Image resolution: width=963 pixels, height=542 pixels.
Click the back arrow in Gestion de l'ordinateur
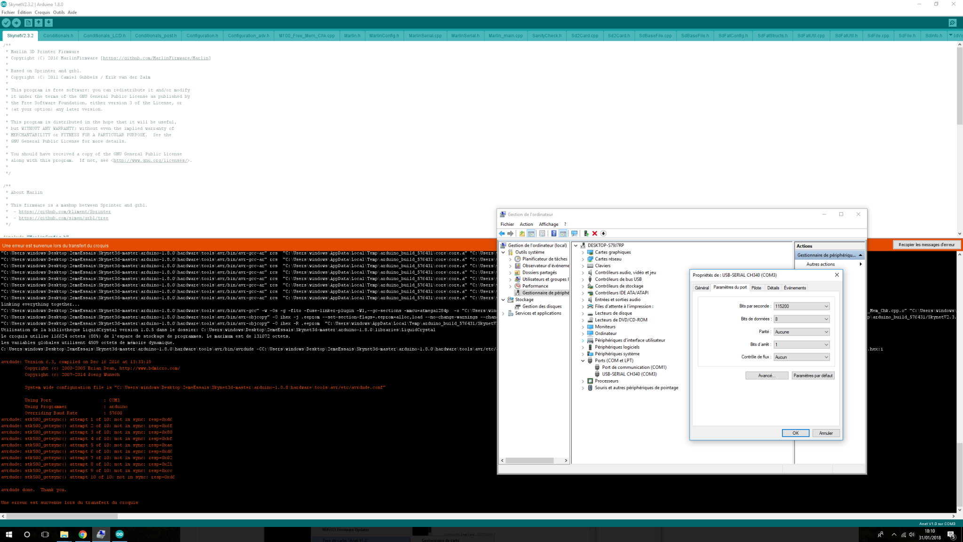(502, 233)
